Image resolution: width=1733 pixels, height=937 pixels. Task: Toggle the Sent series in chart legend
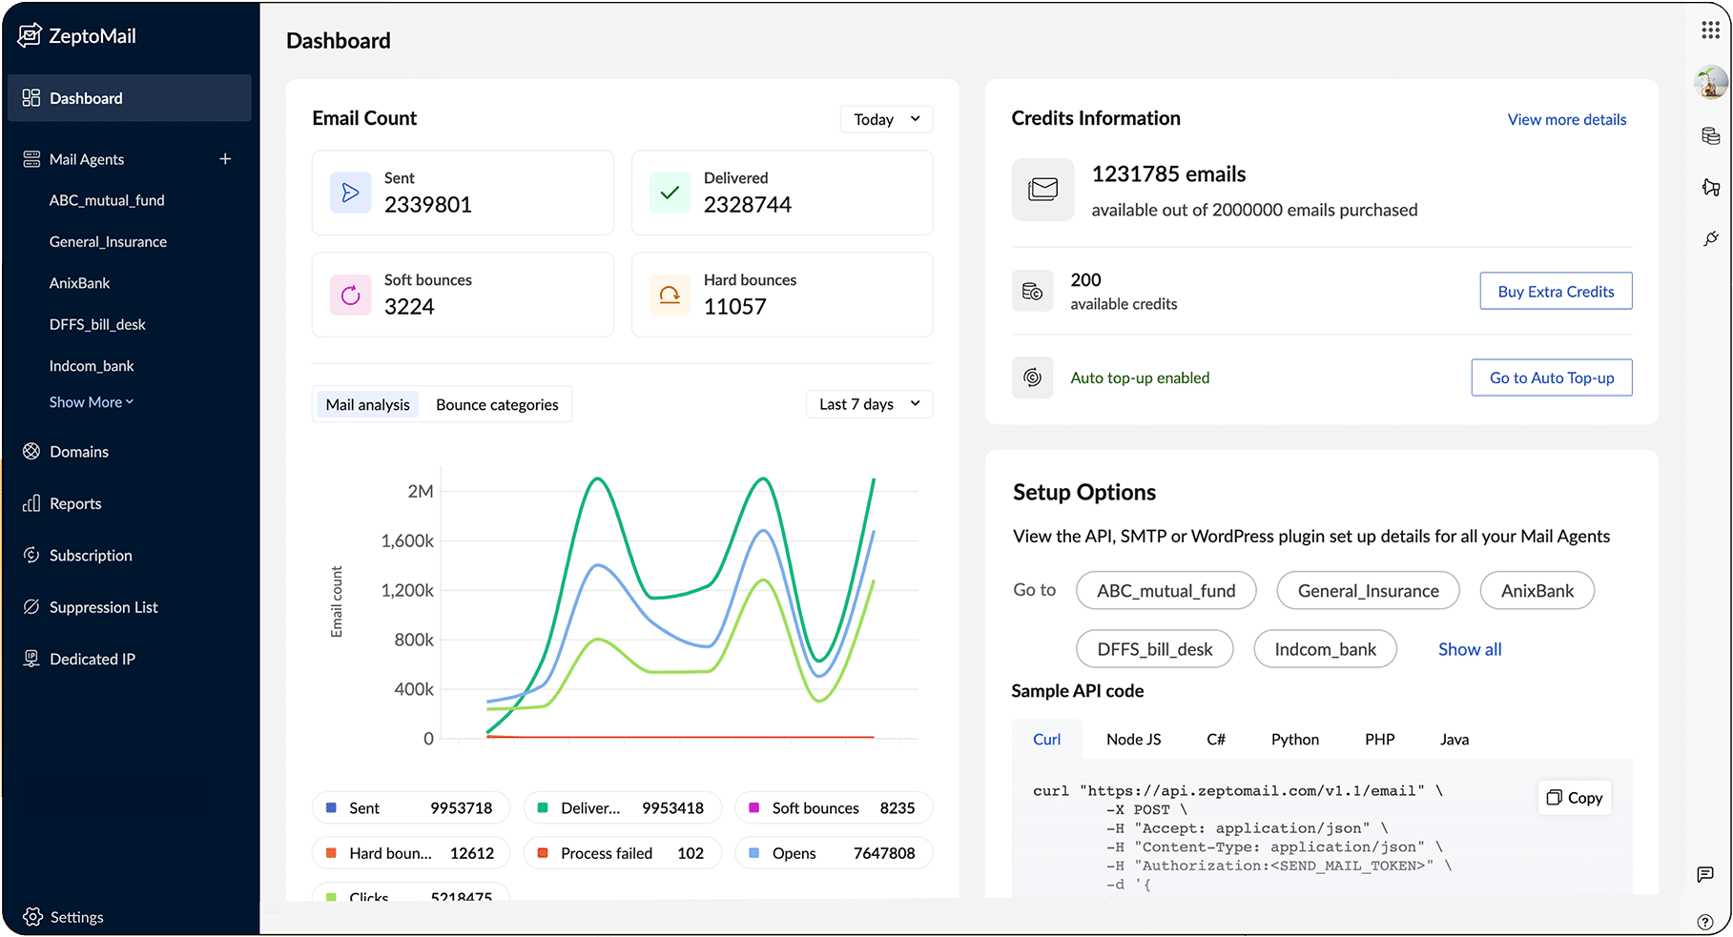[x=411, y=808]
